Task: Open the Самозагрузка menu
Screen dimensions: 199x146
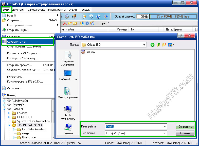Action: tap(36, 10)
